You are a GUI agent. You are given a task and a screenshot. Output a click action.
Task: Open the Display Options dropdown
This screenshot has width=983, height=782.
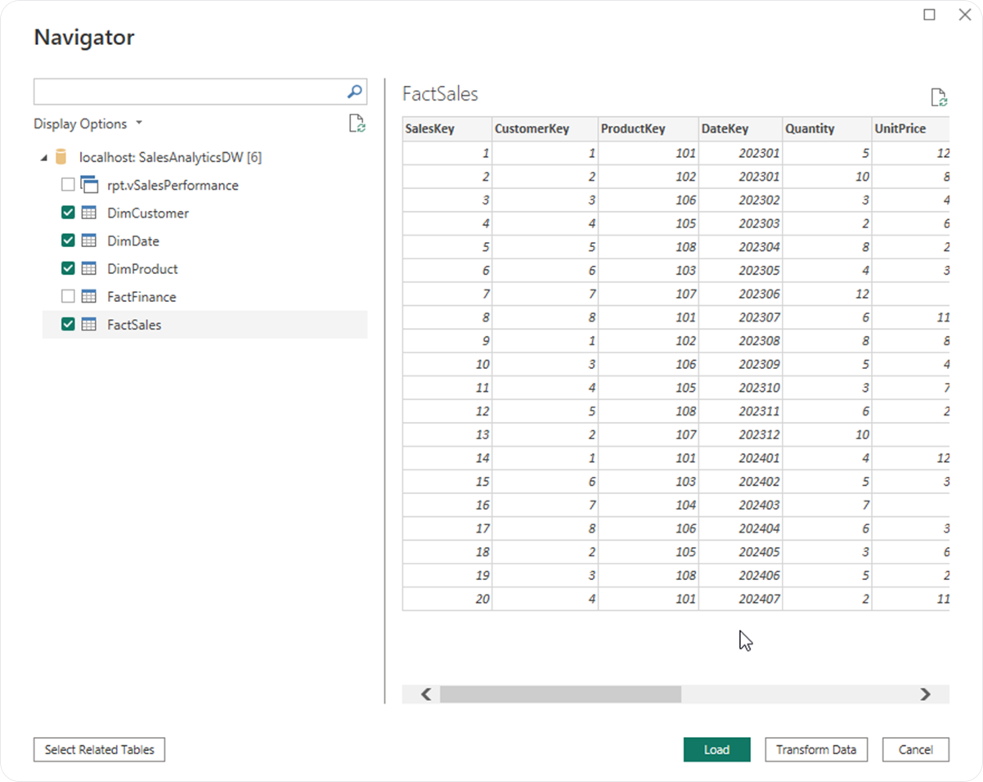(x=138, y=123)
